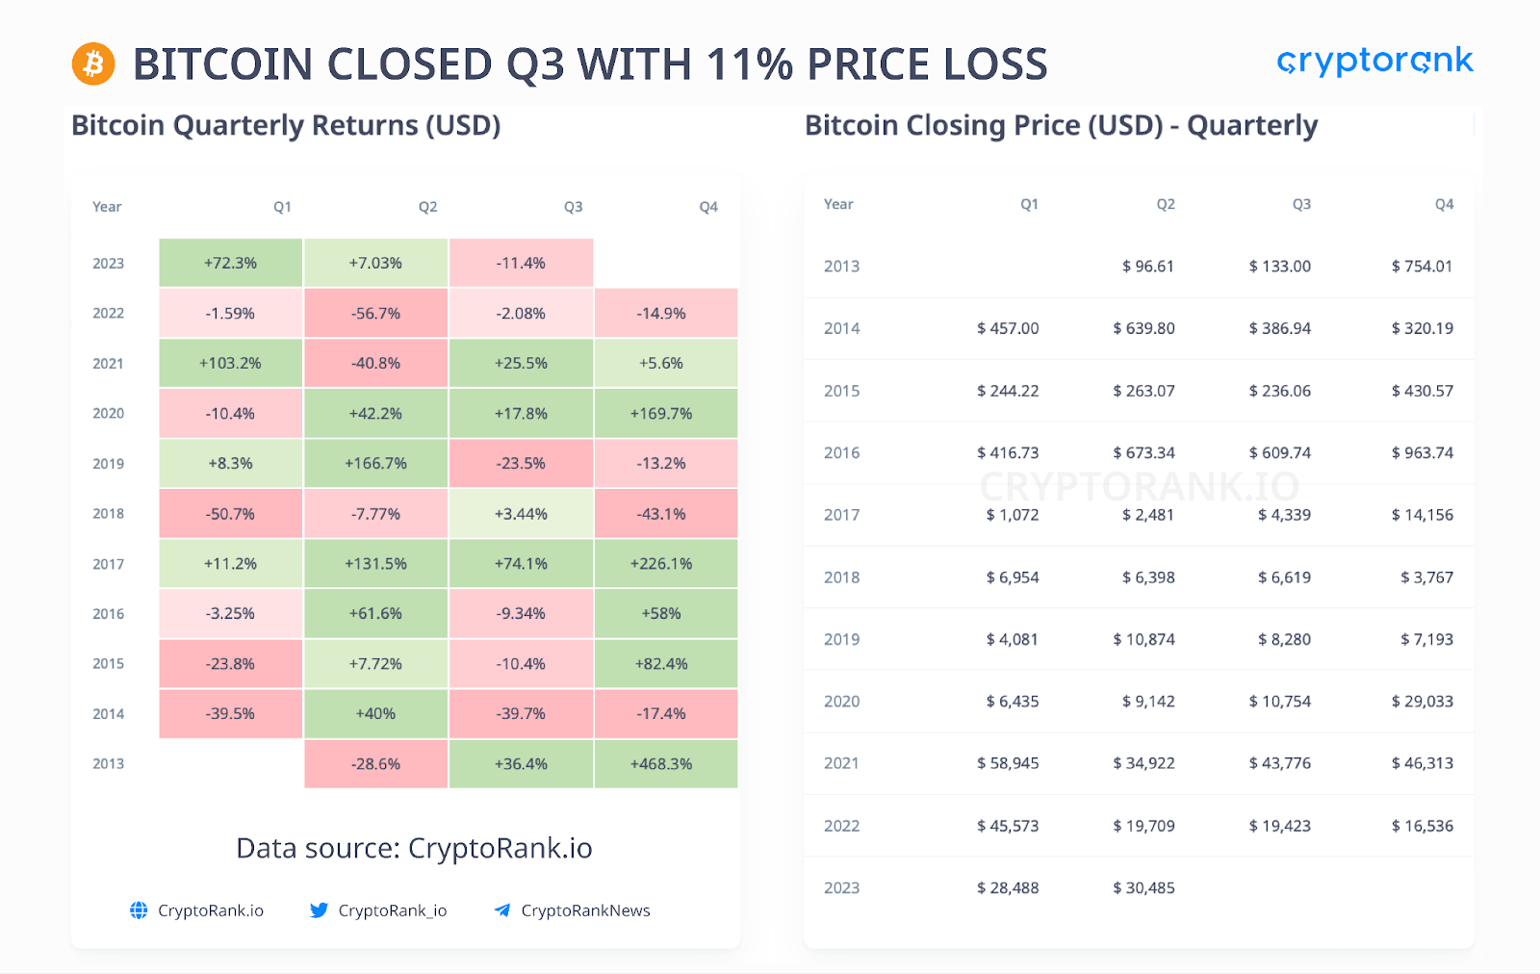Click the Bitcoin Quarterly Returns (USD) title
The height and width of the screenshot is (974, 1540).
click(x=286, y=126)
